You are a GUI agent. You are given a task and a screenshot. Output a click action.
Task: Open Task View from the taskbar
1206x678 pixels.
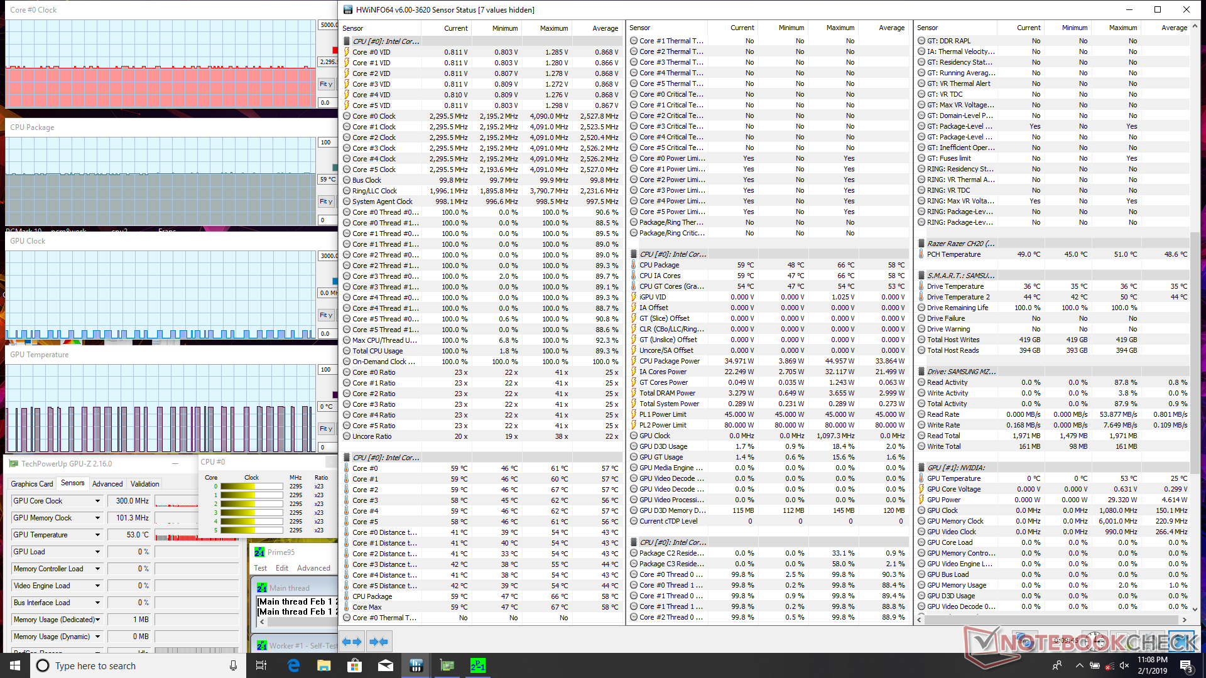coord(261,665)
